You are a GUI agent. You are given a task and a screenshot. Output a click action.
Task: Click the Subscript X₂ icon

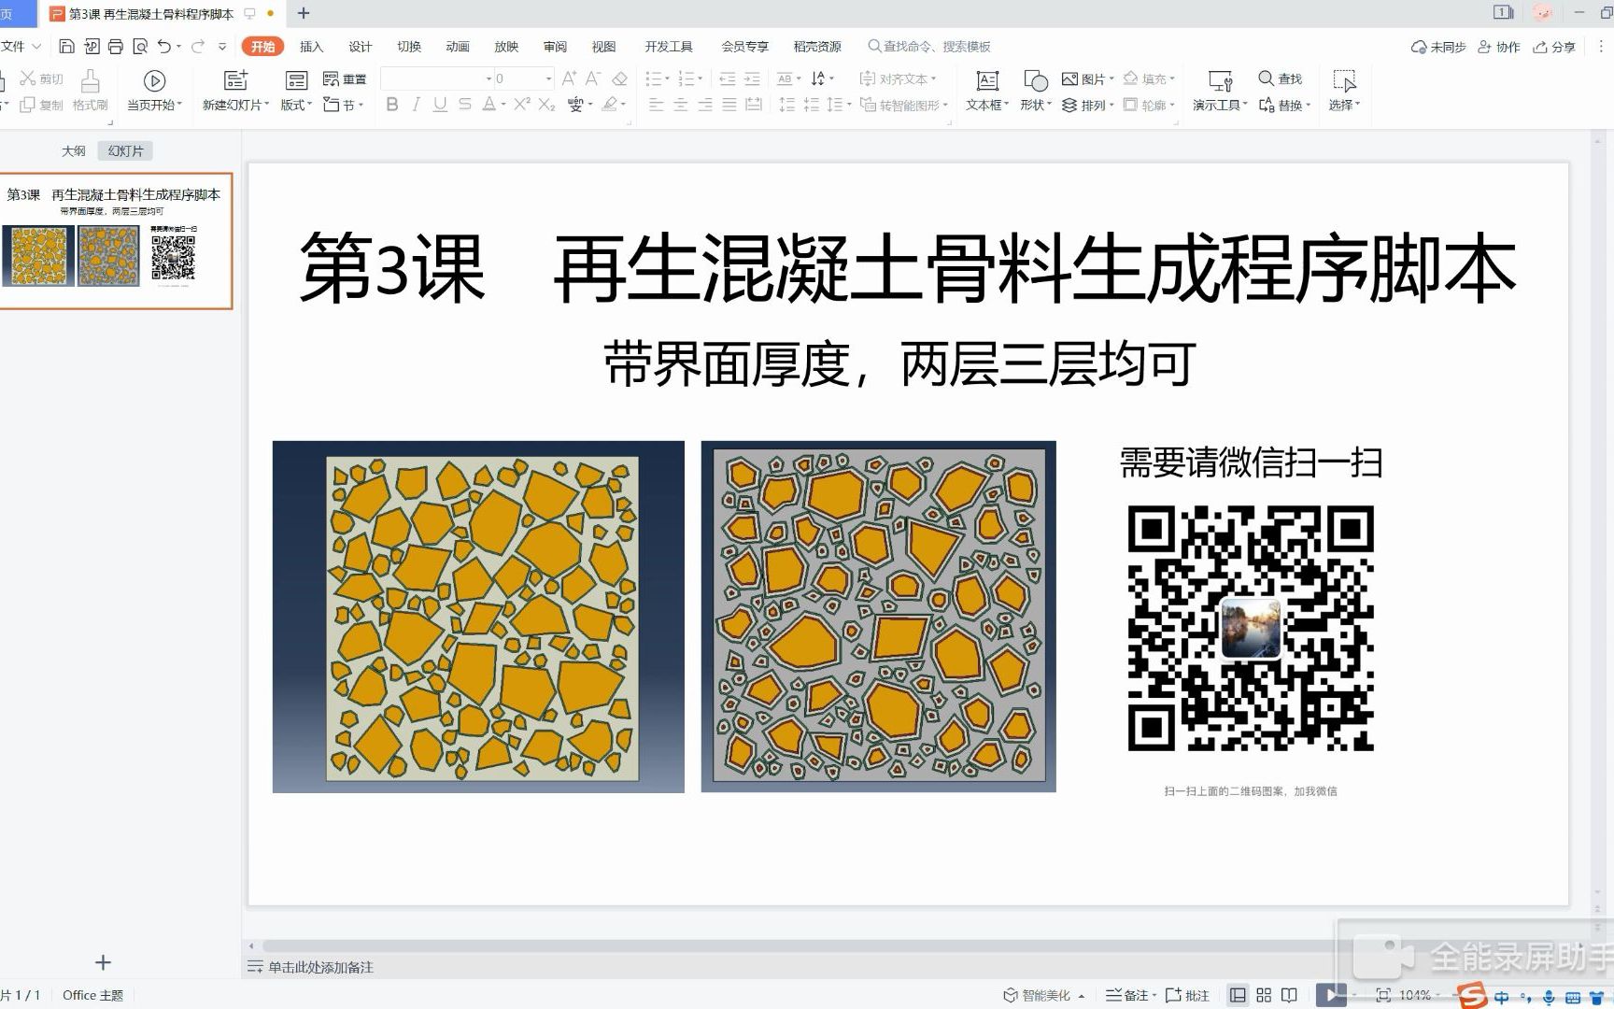click(x=547, y=104)
